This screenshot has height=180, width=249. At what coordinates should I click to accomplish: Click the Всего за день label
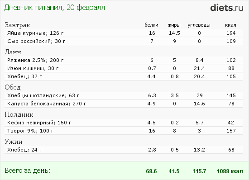click(28, 171)
